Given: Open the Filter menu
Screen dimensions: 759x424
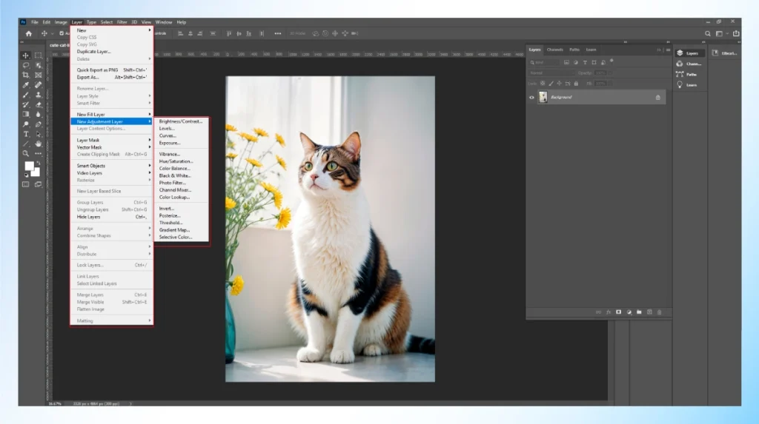Looking at the screenshot, I should pos(122,22).
